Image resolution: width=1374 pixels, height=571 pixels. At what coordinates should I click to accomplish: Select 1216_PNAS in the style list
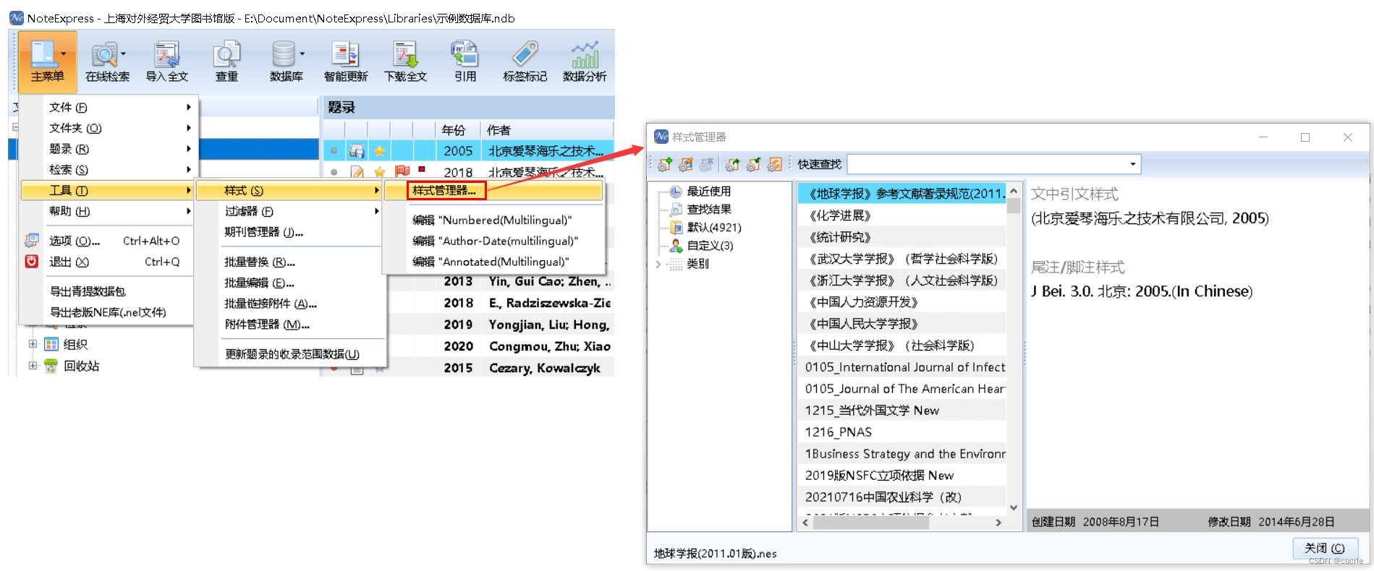pyautogui.click(x=902, y=432)
